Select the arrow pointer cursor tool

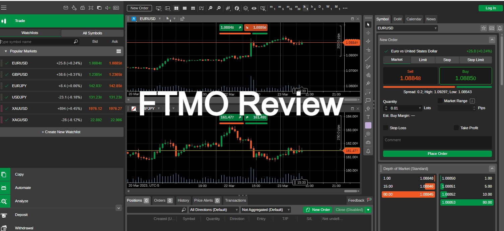coord(368,24)
